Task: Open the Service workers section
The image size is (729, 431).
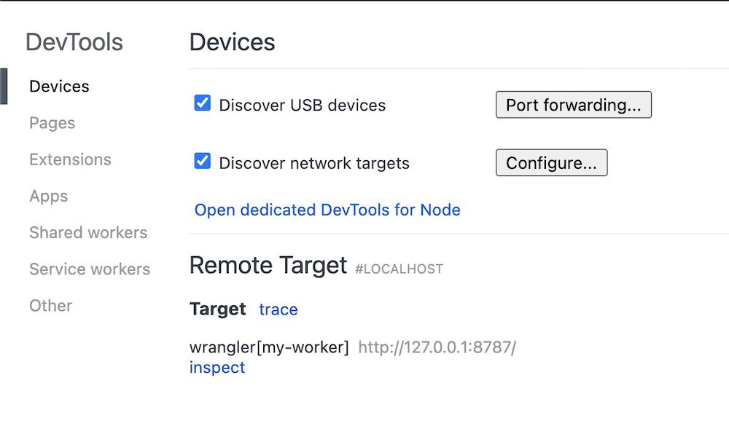Action: 89,269
